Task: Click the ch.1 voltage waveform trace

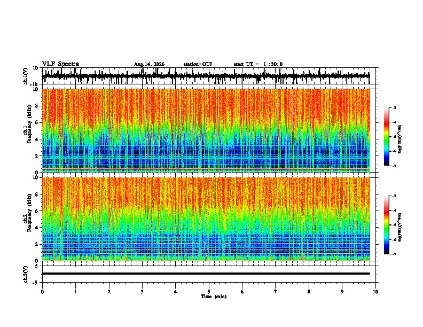Action: pyautogui.click(x=206, y=76)
